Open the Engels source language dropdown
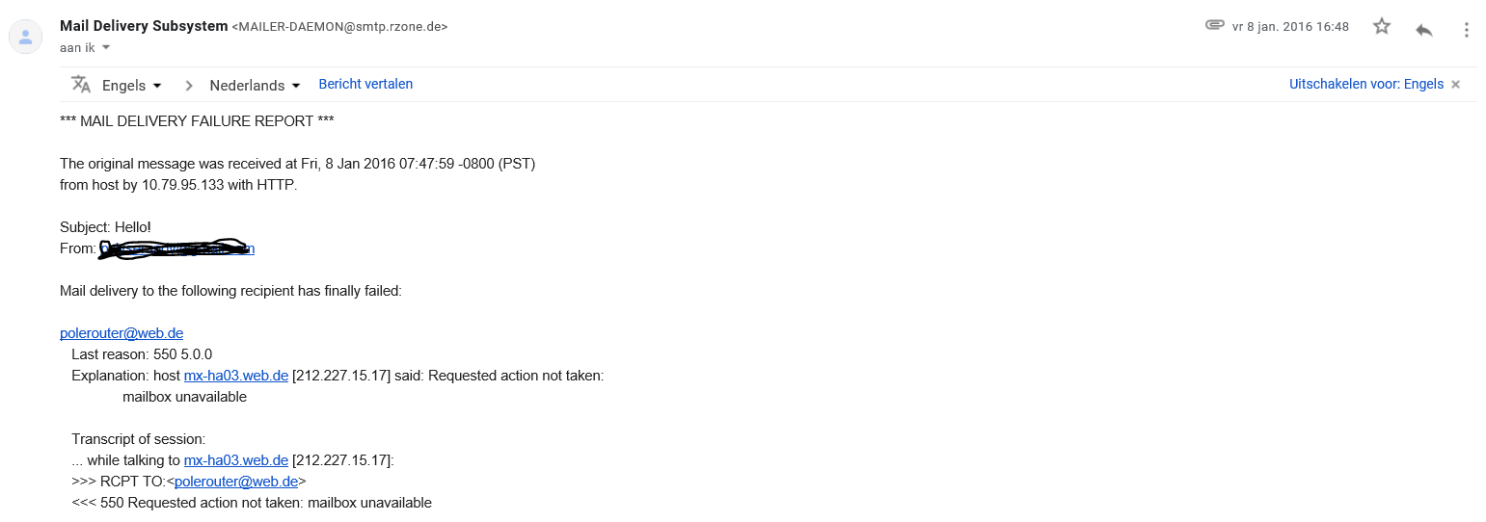This screenshot has height=522, width=1486. coord(132,86)
